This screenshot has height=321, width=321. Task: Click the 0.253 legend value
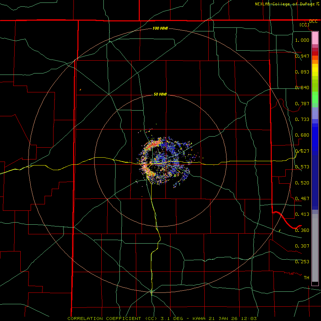(x=302, y=262)
